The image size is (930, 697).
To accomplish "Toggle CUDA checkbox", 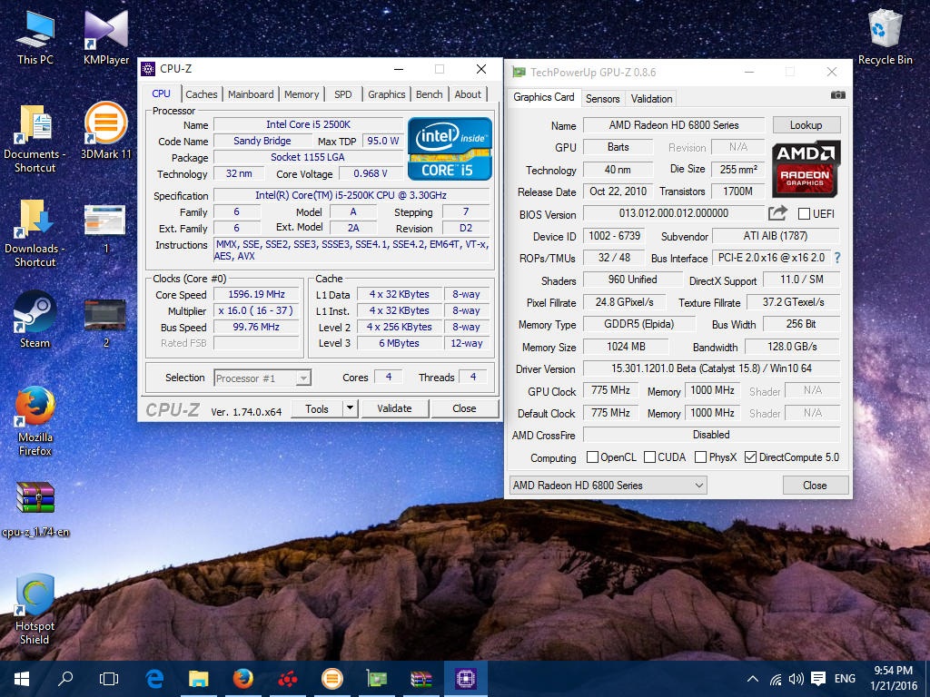I will (649, 457).
